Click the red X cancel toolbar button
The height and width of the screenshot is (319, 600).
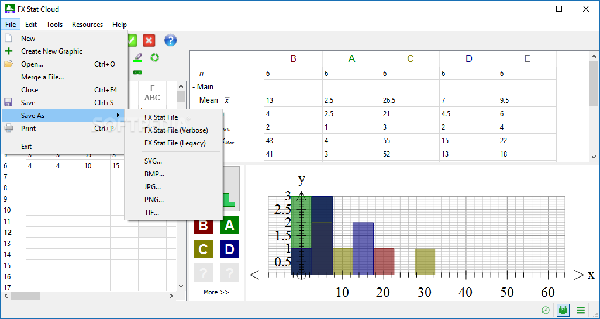tap(149, 40)
